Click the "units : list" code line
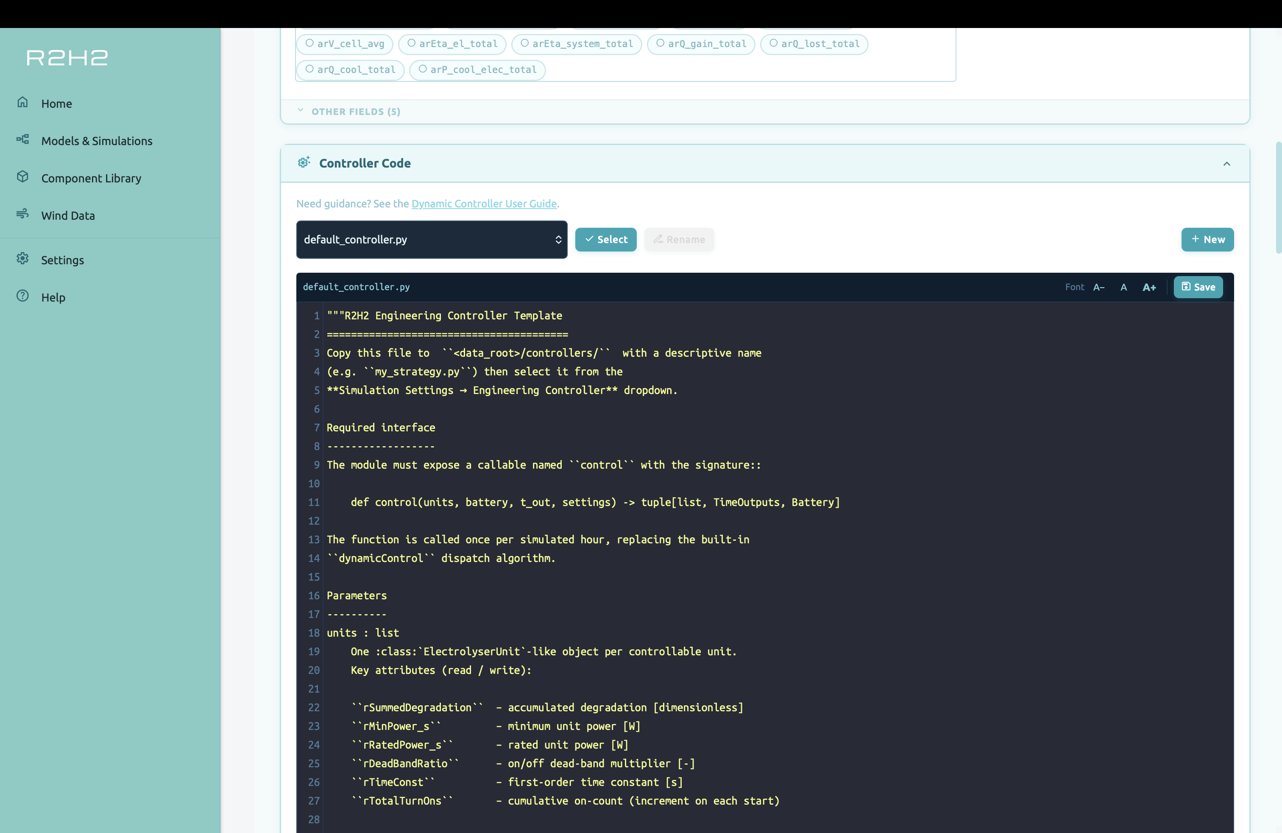 363,633
